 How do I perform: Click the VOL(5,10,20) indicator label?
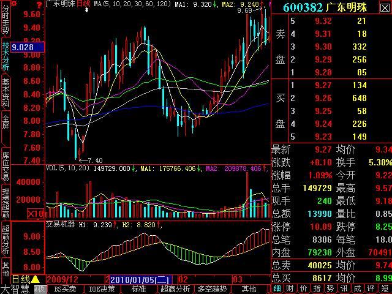point(67,168)
